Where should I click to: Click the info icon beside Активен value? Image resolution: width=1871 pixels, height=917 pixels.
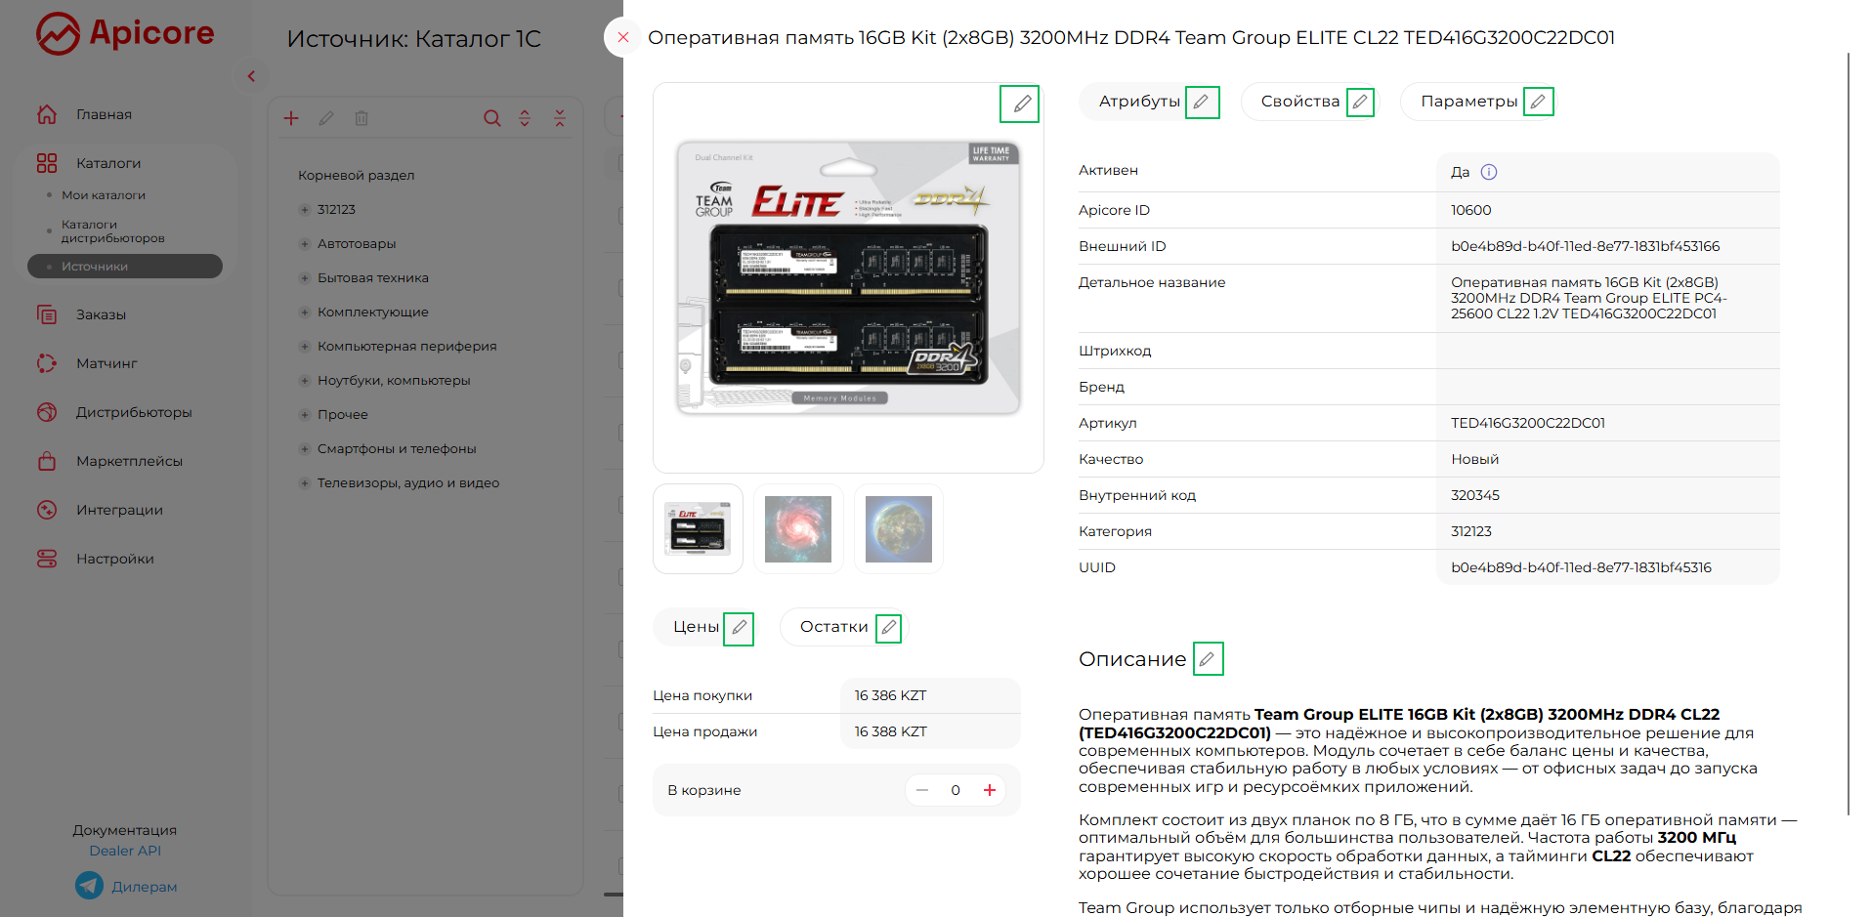coord(1488,172)
